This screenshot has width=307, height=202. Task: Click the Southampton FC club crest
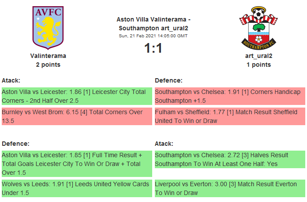pyautogui.click(x=258, y=28)
